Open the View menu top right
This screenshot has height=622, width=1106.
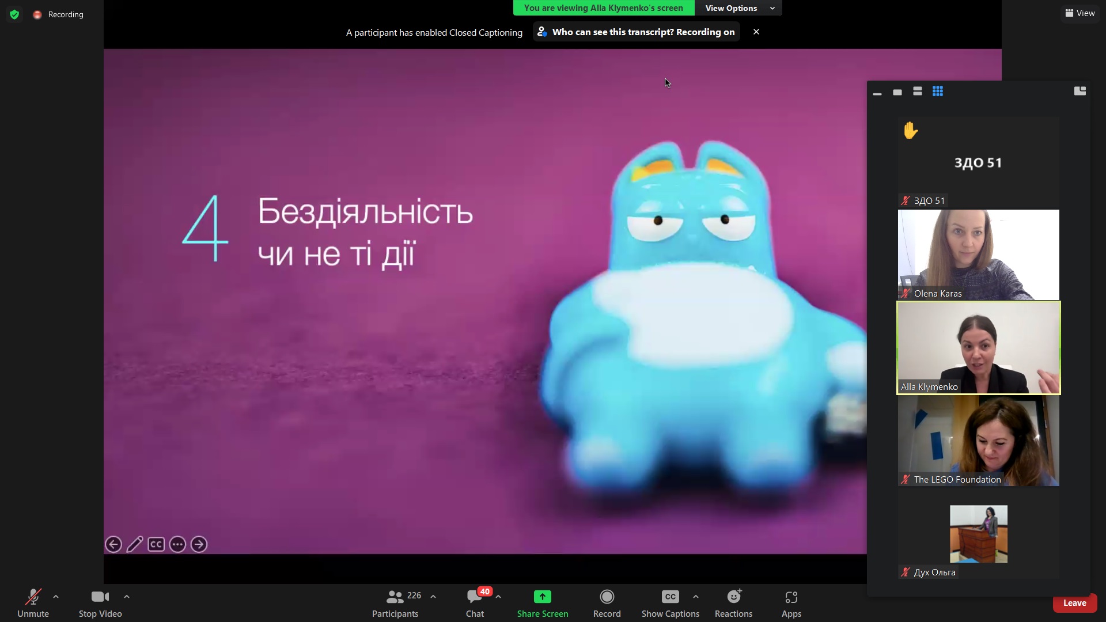click(1080, 13)
